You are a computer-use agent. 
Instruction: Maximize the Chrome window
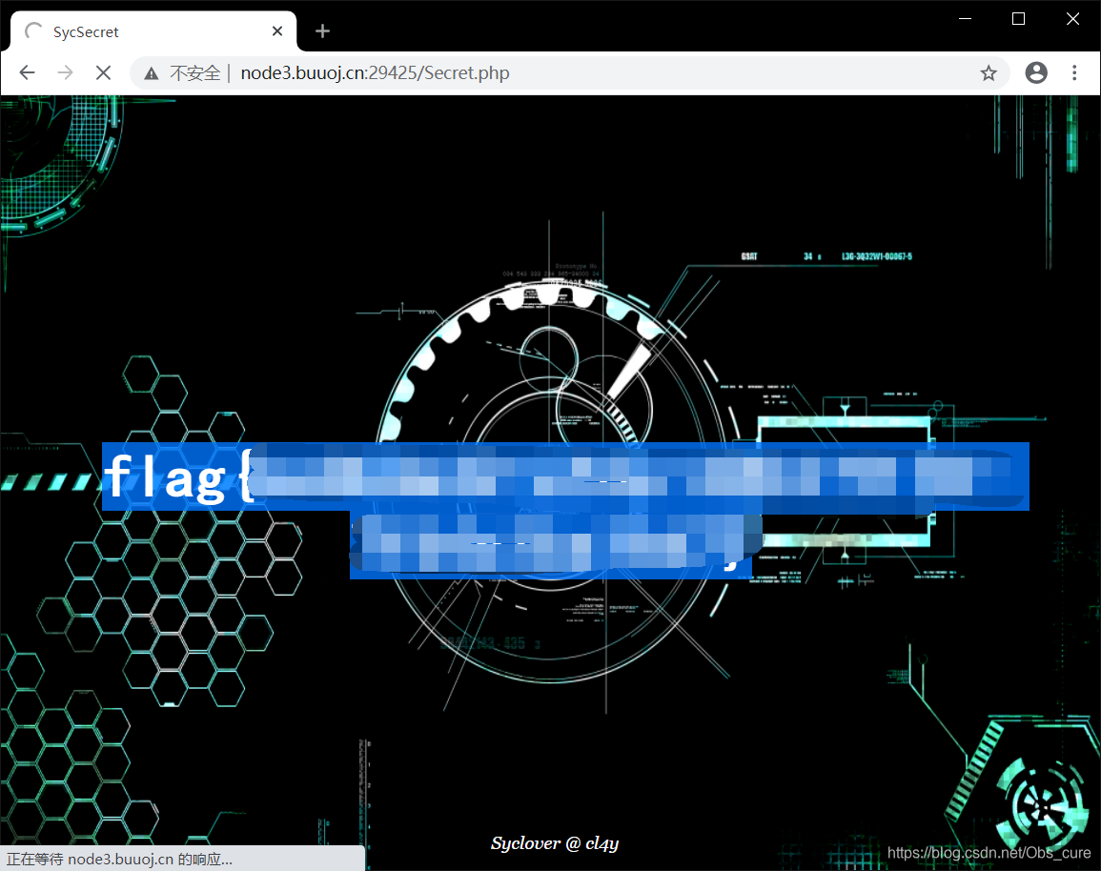pos(1018,19)
